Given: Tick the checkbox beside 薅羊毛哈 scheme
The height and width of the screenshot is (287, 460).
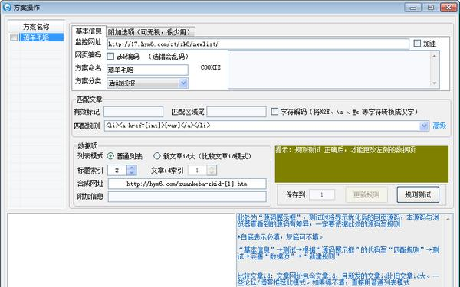Looking at the screenshot, I should coord(14,38).
